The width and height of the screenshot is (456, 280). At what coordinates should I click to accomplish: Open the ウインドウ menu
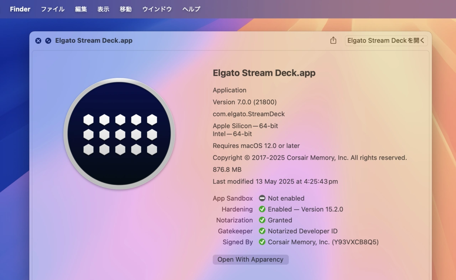click(x=157, y=9)
